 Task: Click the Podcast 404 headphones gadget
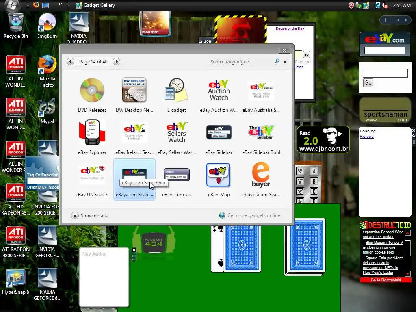[154, 241]
